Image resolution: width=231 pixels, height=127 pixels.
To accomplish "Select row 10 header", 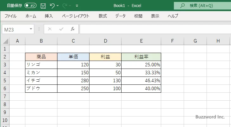I will point(5,120).
